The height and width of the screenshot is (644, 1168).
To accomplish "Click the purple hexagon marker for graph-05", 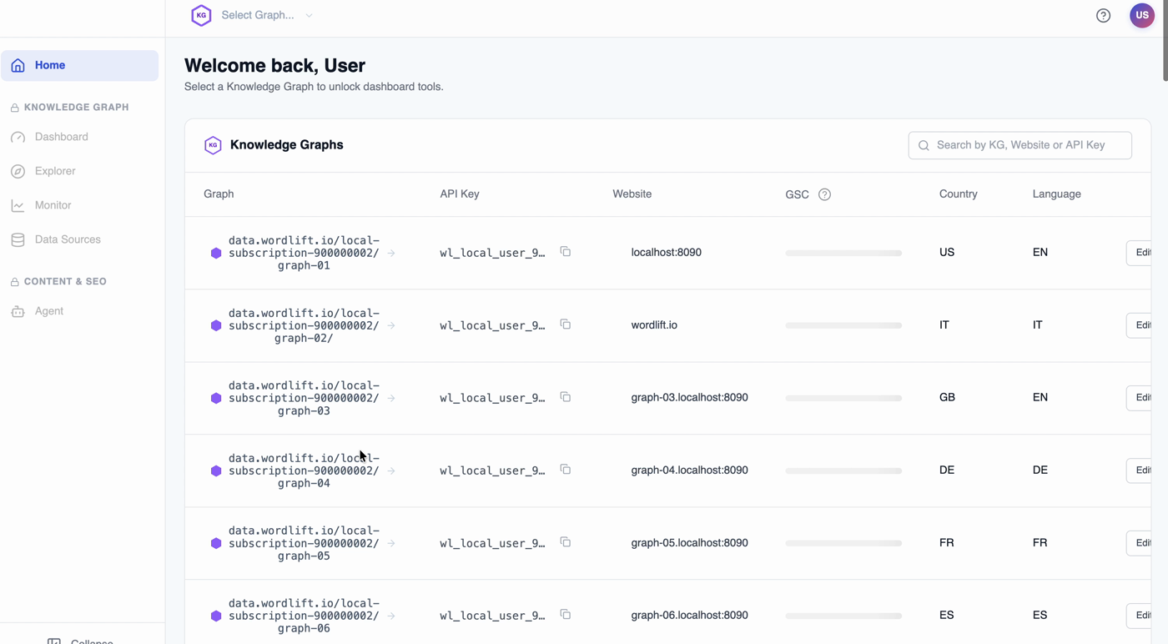I will (x=216, y=543).
